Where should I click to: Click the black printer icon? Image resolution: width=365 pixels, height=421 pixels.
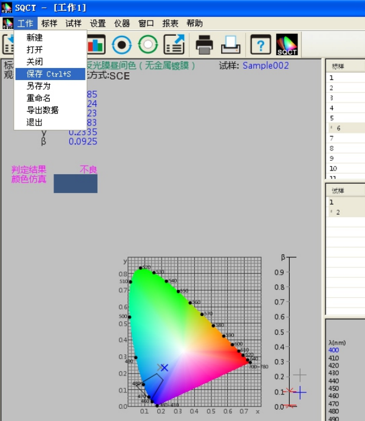click(204, 44)
